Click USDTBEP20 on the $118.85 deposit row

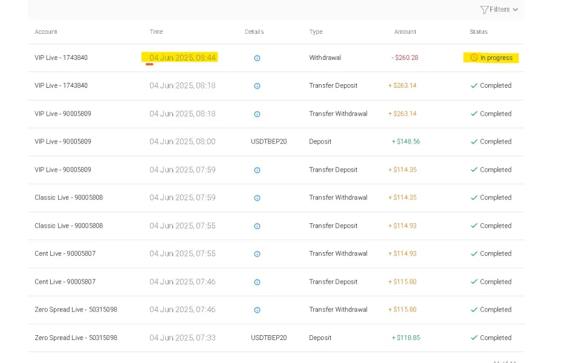[x=268, y=338]
